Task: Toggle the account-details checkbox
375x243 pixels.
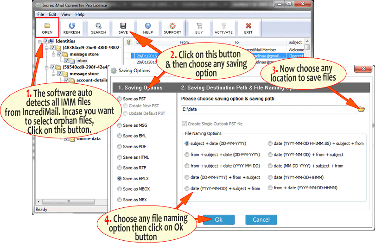Action: point(66,80)
